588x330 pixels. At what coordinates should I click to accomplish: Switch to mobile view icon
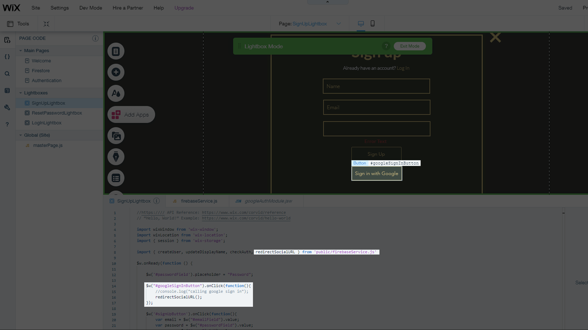click(372, 24)
